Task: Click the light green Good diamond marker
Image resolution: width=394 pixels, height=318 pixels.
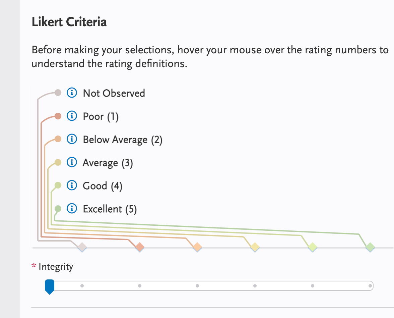Action: point(313,247)
